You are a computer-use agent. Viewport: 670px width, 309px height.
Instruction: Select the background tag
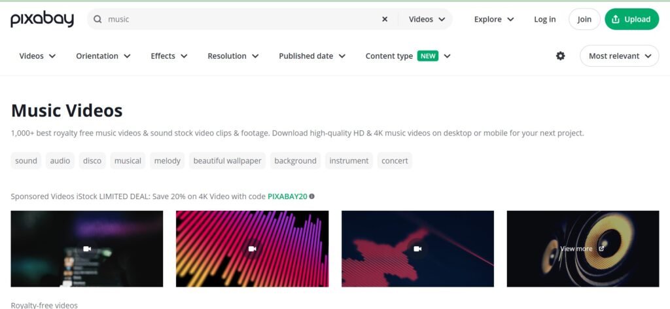coord(295,160)
